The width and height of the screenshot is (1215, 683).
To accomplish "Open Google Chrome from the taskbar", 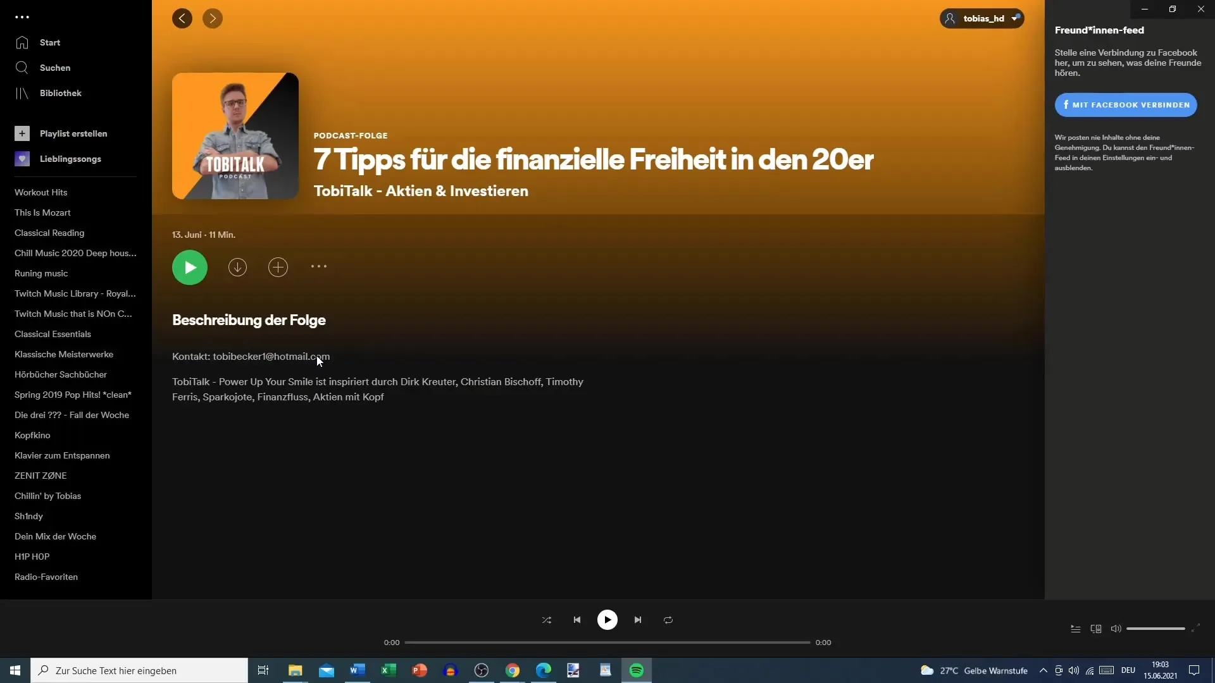I will (x=513, y=670).
